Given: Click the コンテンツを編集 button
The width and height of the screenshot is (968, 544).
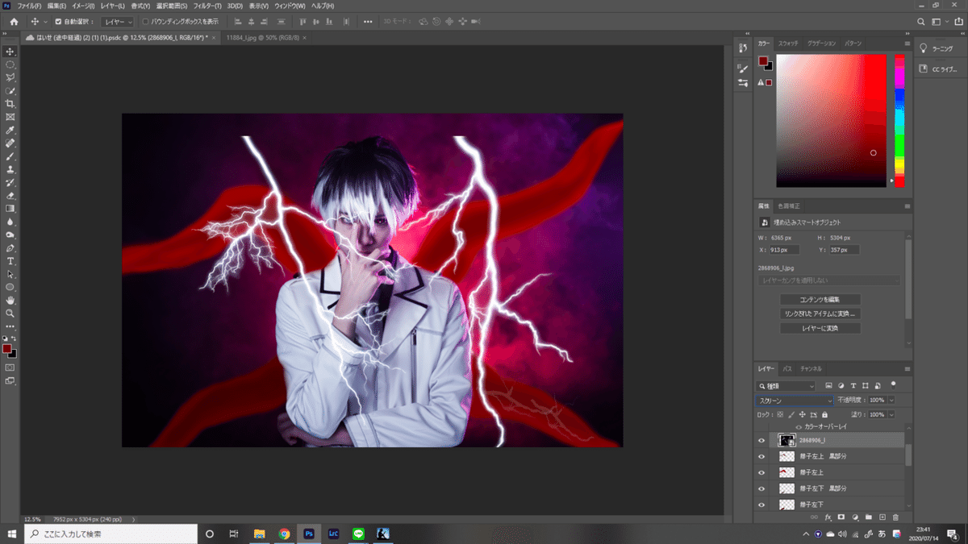Looking at the screenshot, I should (x=820, y=299).
